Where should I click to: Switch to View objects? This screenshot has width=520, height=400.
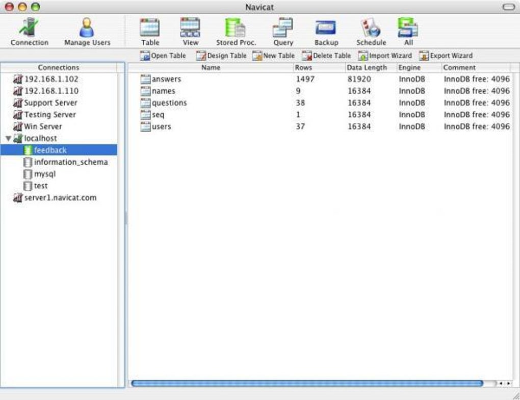click(190, 32)
